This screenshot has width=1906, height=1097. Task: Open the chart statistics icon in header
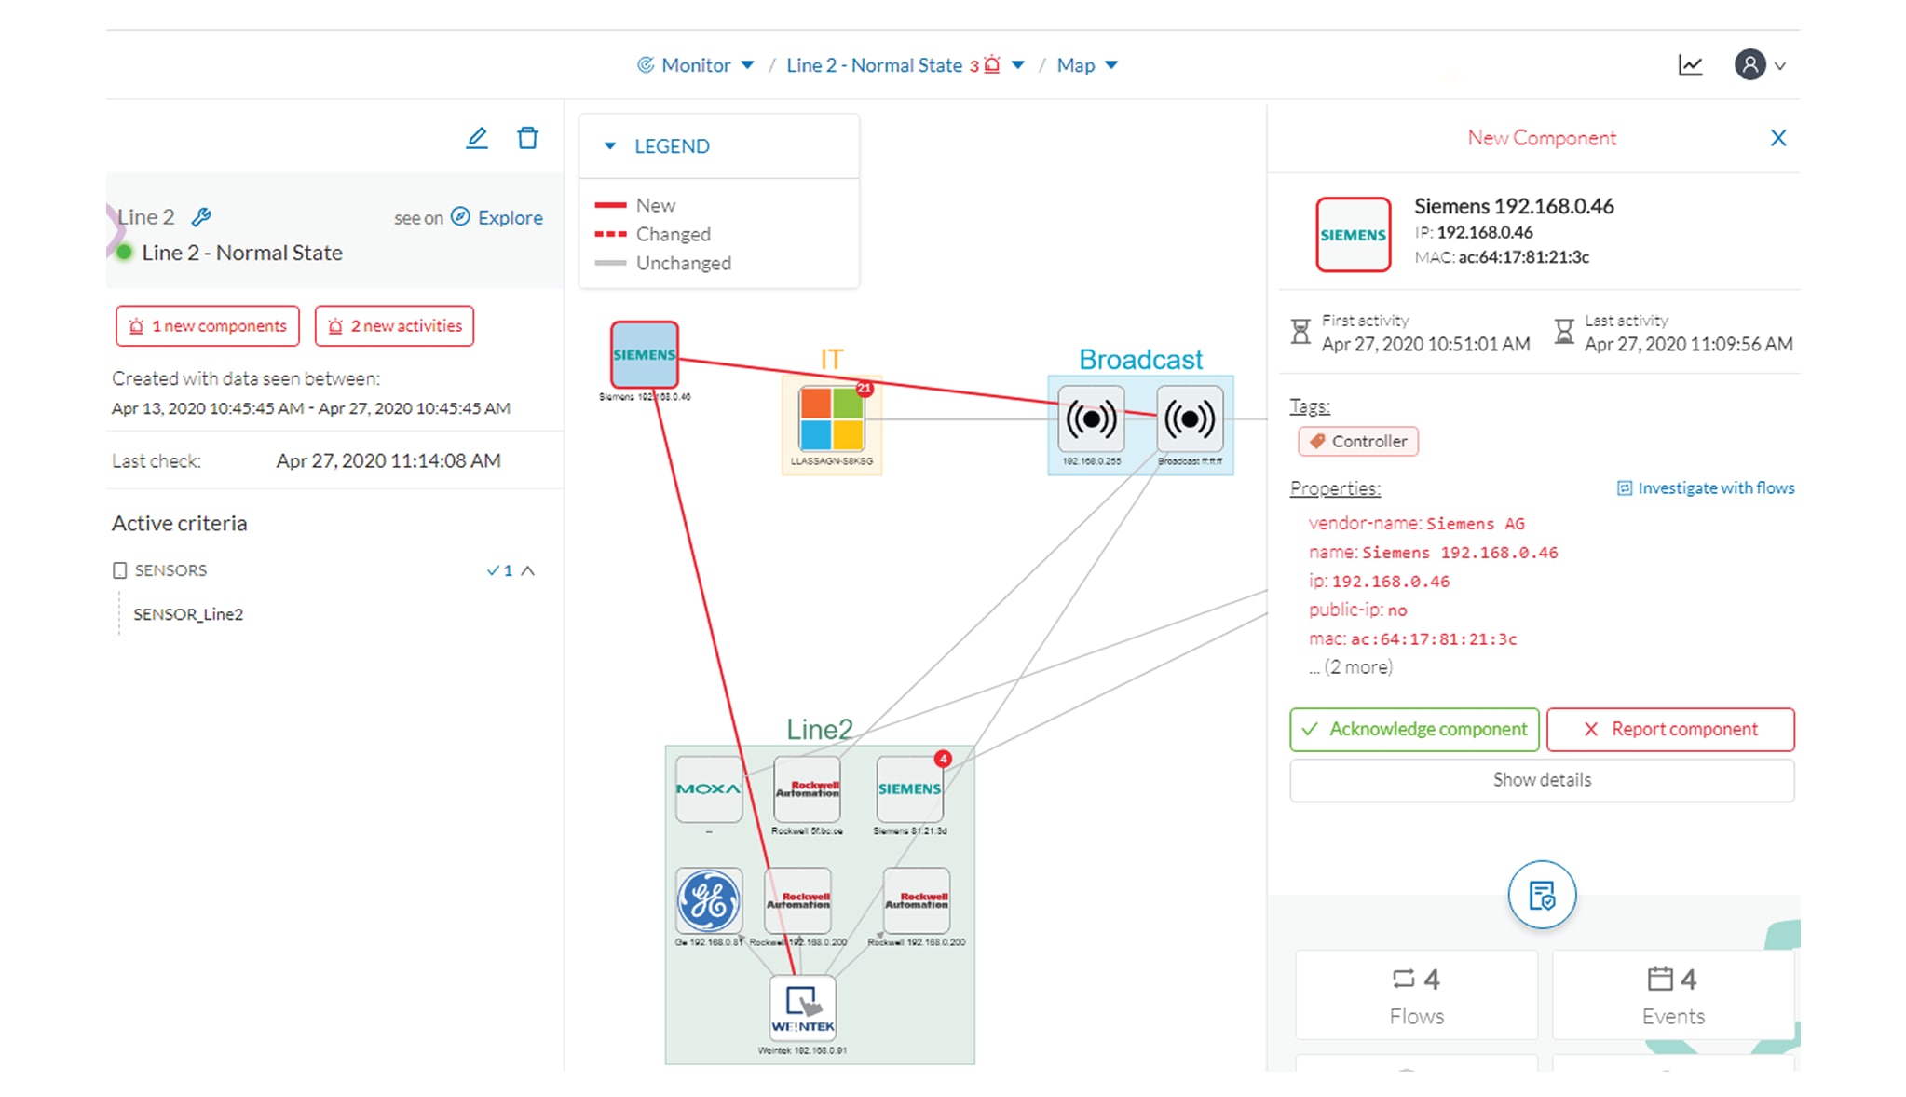1690,65
